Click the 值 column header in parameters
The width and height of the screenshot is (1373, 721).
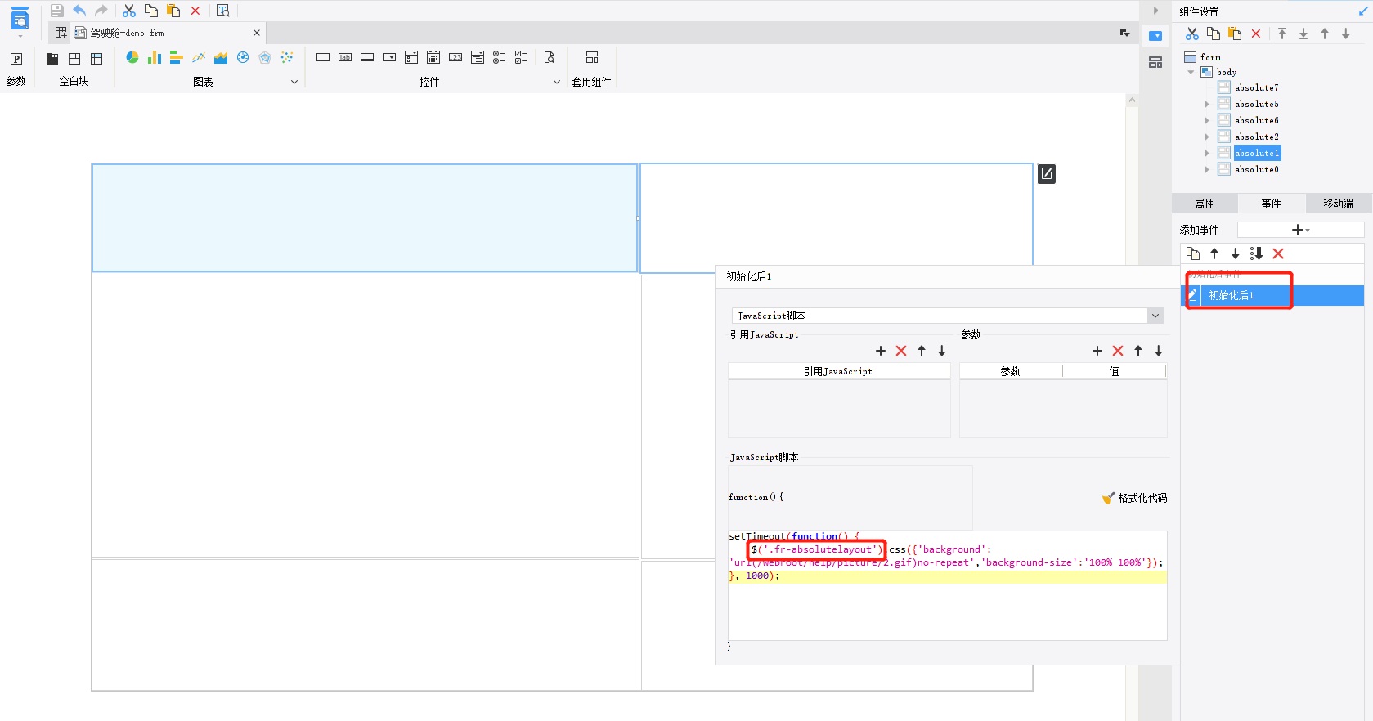[x=1114, y=371]
